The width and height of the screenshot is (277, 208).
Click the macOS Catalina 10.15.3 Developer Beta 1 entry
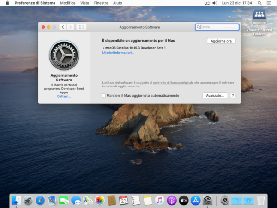point(134,48)
